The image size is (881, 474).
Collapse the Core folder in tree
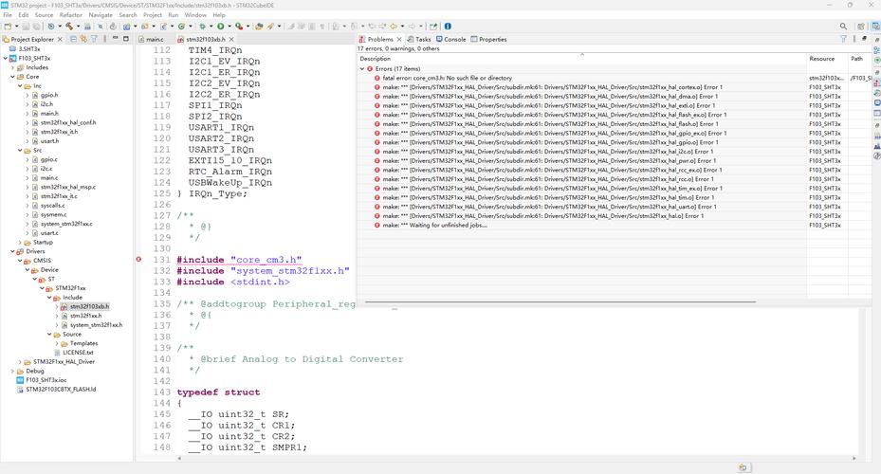[12, 77]
